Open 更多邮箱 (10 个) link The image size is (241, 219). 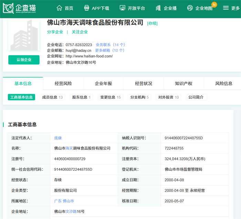pyautogui.click(x=110, y=50)
